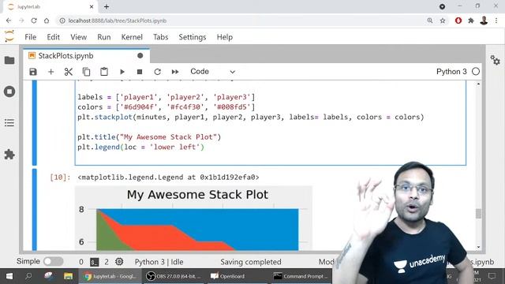The image size is (505, 284).
Task: Click the plt.title code line
Action: coord(149,137)
